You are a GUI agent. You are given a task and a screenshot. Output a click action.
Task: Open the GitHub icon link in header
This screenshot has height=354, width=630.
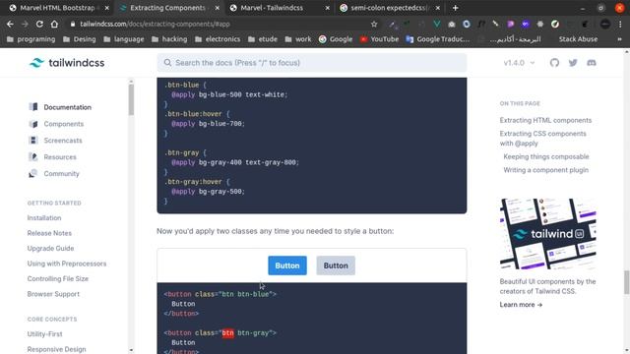[x=554, y=63]
